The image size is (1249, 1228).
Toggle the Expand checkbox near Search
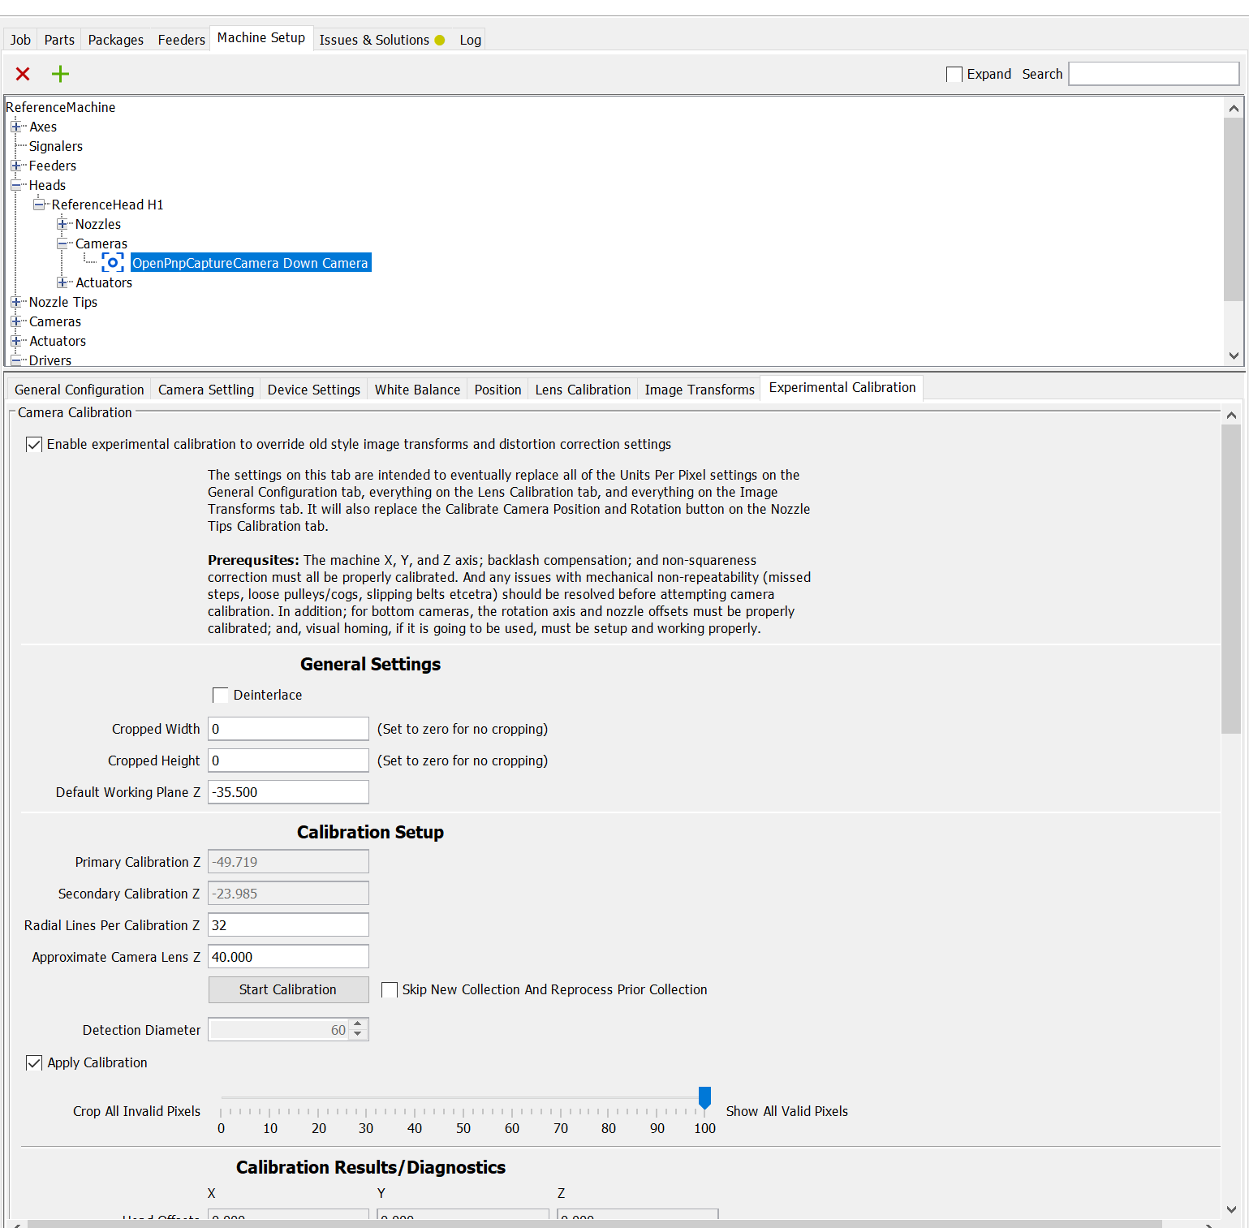click(954, 74)
